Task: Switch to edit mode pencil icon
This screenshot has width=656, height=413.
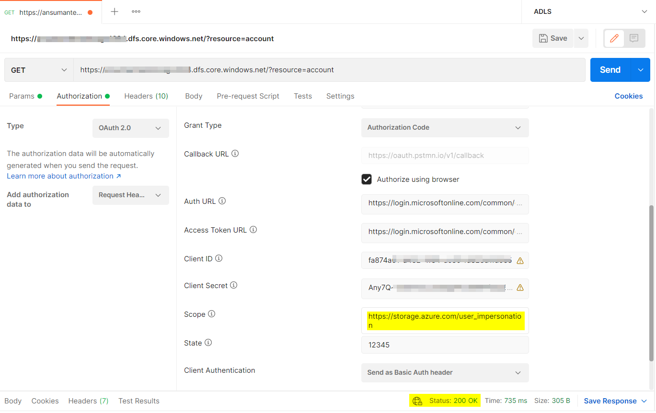Action: click(614, 38)
